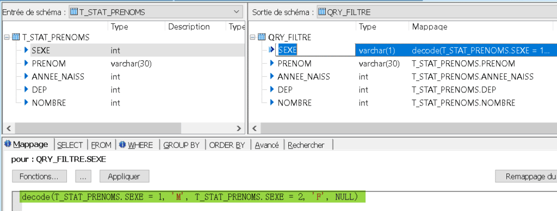Click the T_STAT_PRENOMS table icon in input tree
557x211 pixels.
16,37
